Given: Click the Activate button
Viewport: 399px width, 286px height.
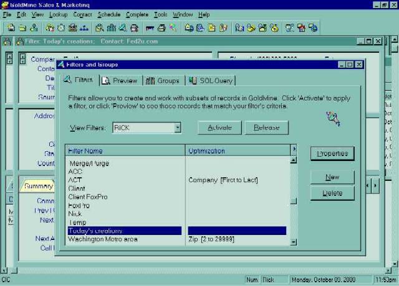Looking at the screenshot, I should pyautogui.click(x=219, y=127).
